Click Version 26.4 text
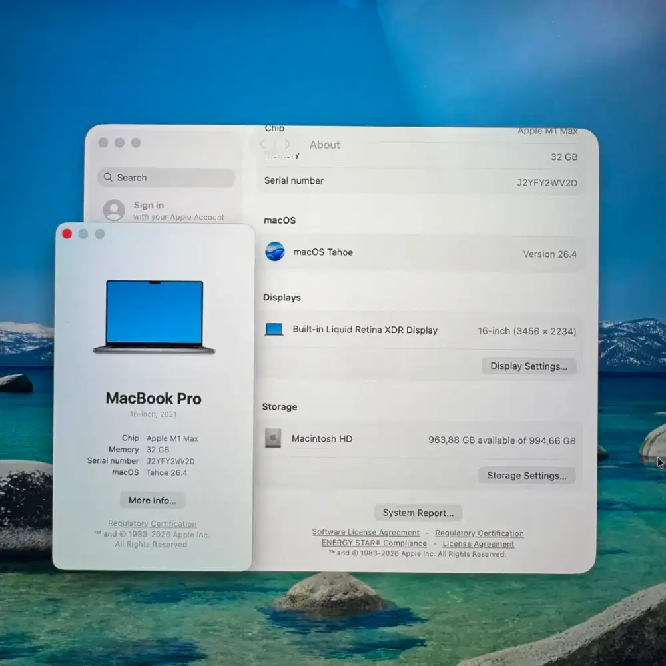The height and width of the screenshot is (666, 666). coord(549,254)
